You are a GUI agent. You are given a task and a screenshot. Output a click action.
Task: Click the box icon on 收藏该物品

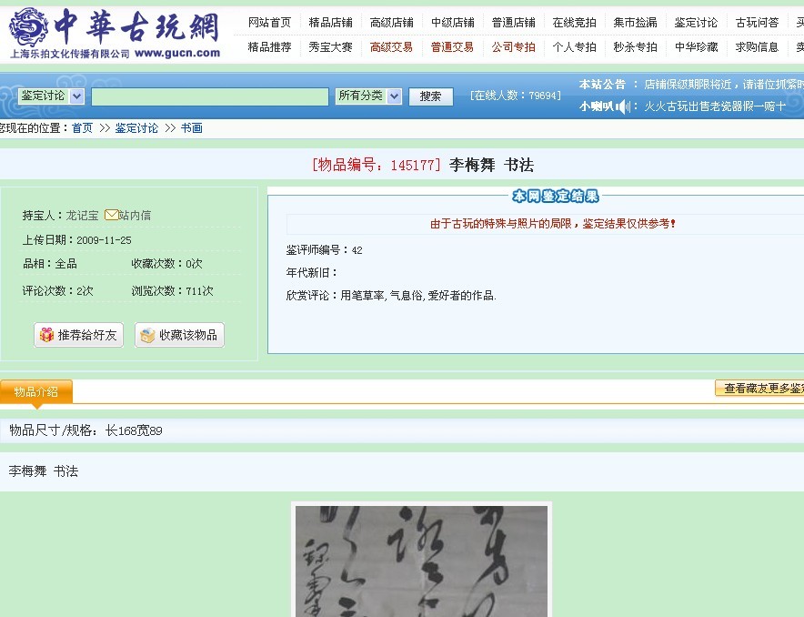click(x=146, y=335)
